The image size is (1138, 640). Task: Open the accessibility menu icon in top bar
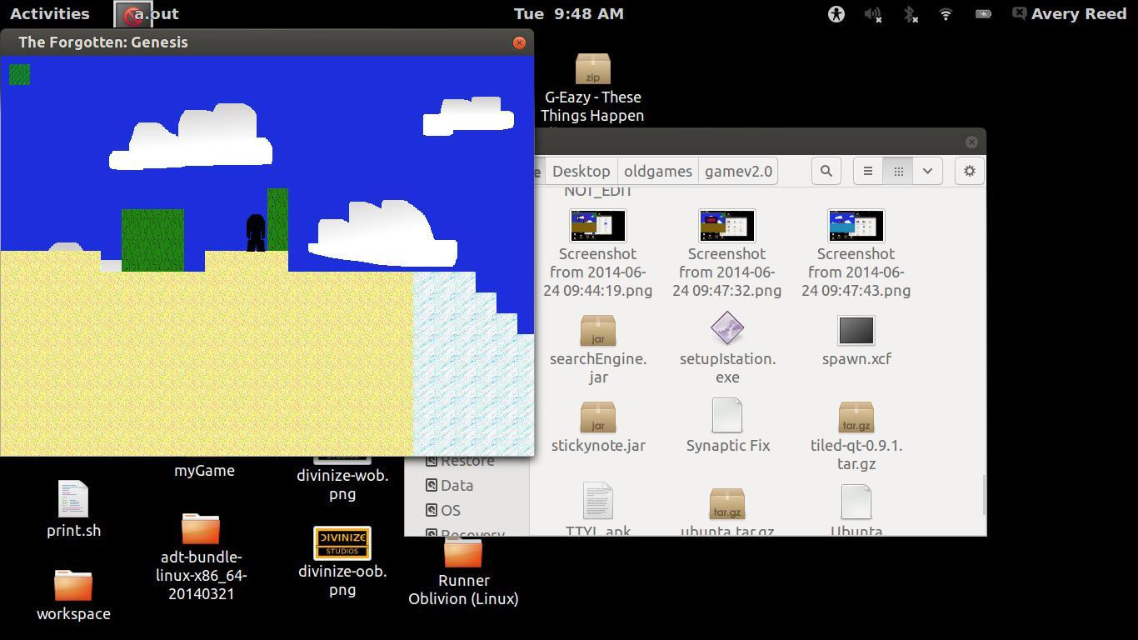coord(836,14)
